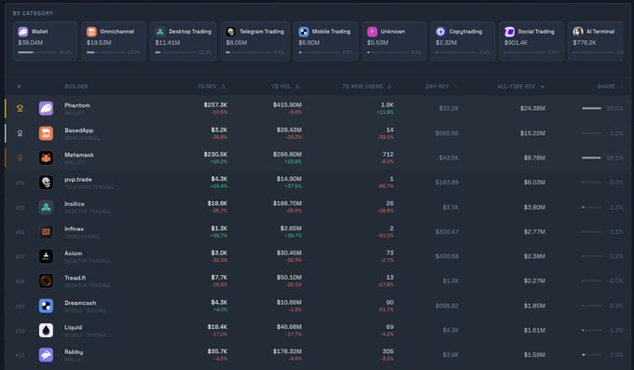Click Metamask's share progress bar

point(591,158)
